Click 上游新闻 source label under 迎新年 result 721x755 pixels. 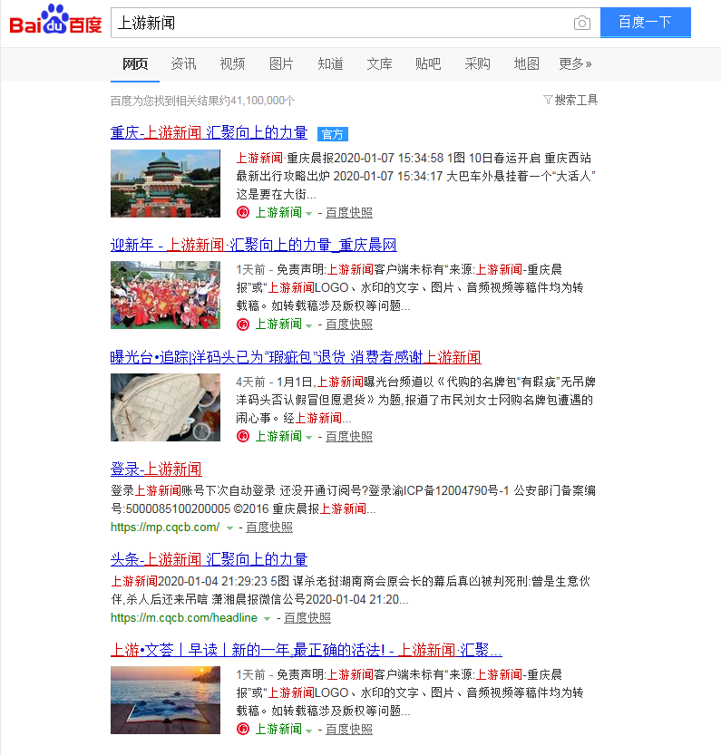pos(278,324)
